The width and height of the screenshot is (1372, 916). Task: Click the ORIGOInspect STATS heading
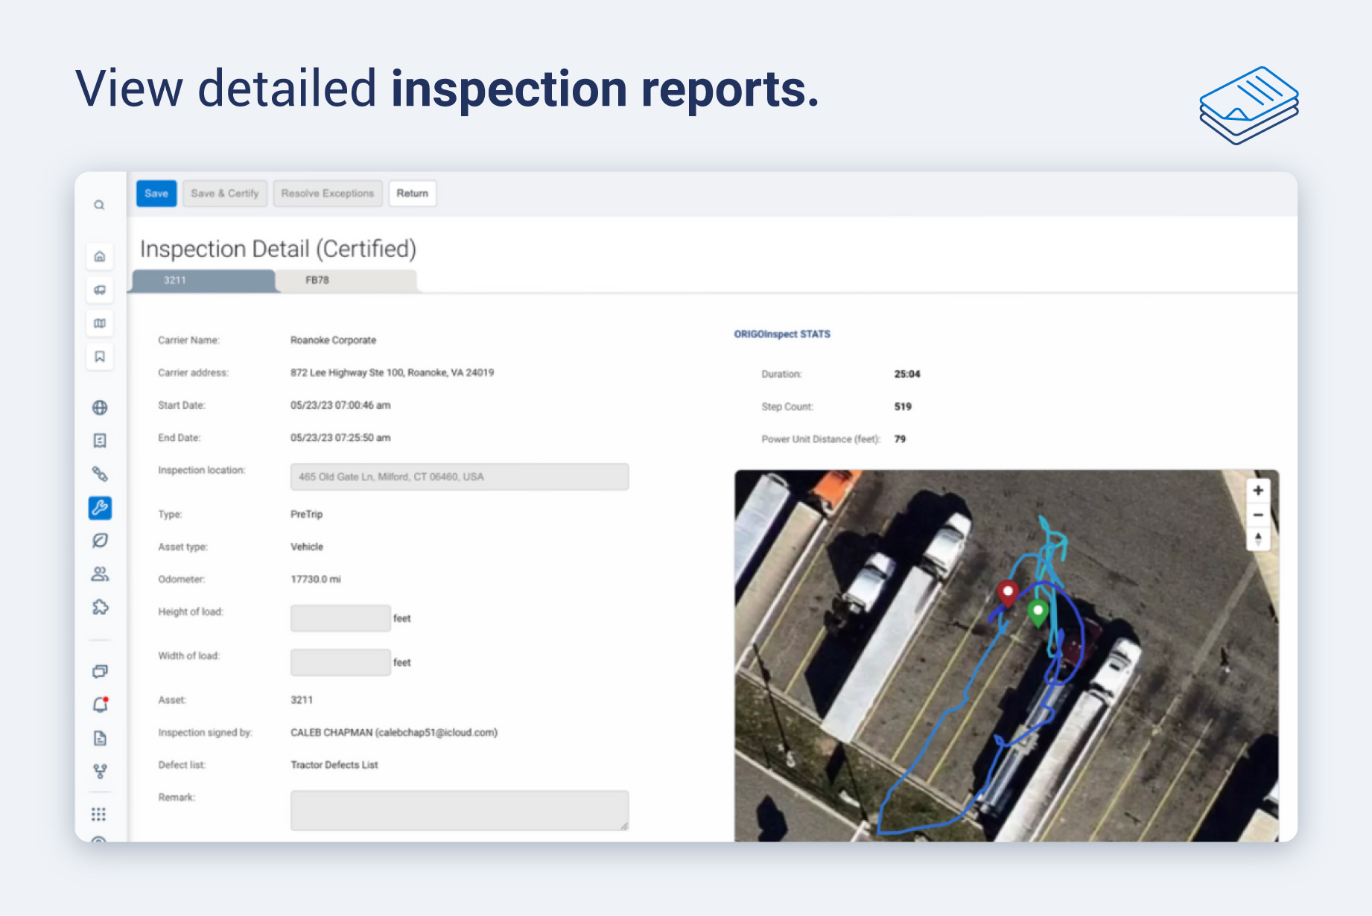pyautogui.click(x=782, y=334)
